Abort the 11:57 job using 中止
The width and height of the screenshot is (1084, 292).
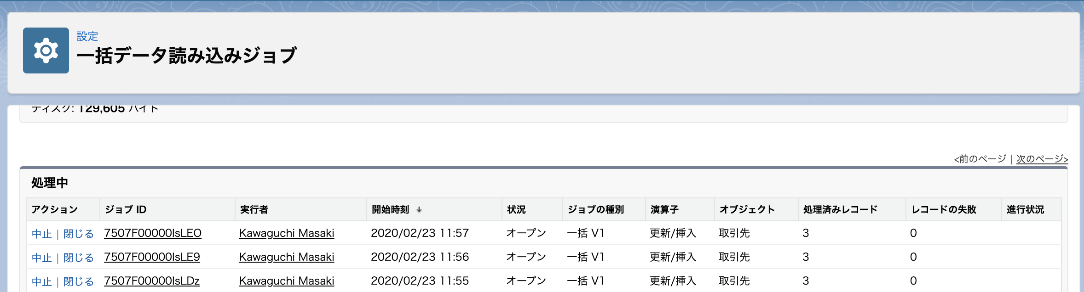tap(43, 233)
